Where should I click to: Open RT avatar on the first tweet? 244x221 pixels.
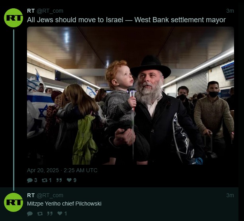(x=14, y=18)
